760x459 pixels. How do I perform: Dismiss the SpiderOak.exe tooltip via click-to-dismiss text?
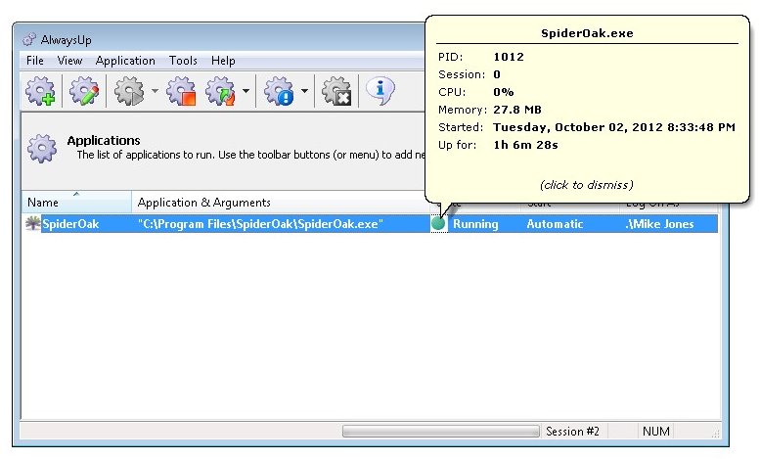tap(587, 185)
